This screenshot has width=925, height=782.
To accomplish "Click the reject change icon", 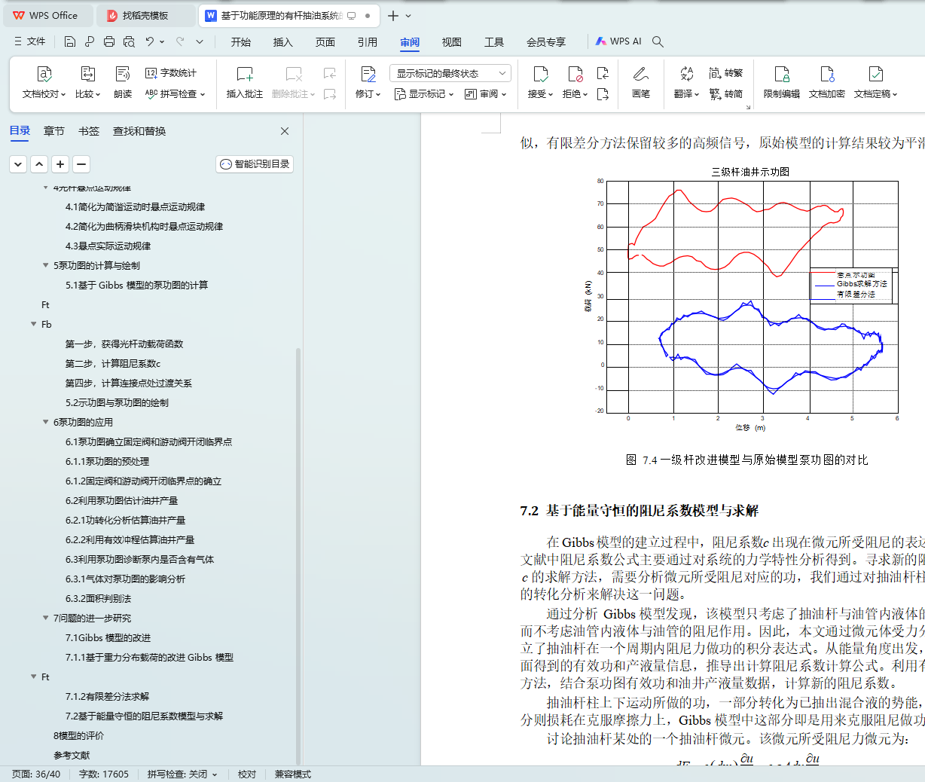I will [575, 74].
